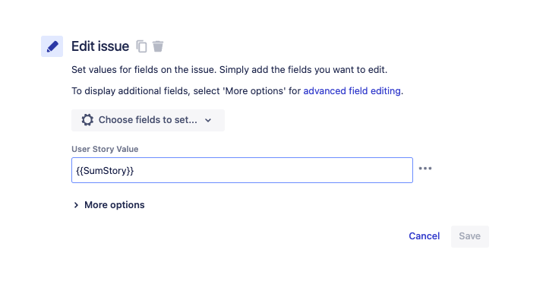Toggle the "More options" section label
The width and height of the screenshot is (546, 294).
pos(114,205)
